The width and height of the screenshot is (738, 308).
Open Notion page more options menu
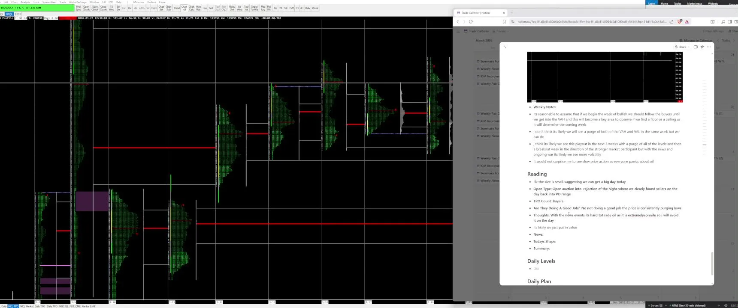(709, 47)
